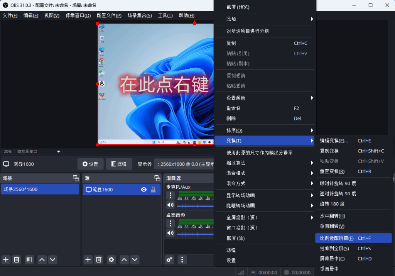
Task: Select source row 笔显1600 in Sources panel
Action: [x=122, y=190]
